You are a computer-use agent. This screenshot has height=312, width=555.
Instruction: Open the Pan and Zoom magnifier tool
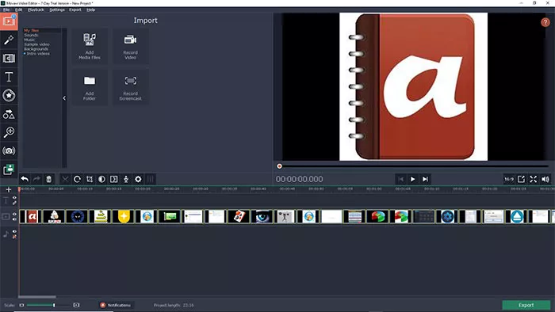coord(9,132)
